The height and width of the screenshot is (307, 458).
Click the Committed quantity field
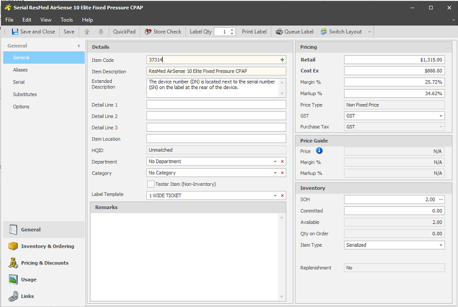coord(394,211)
